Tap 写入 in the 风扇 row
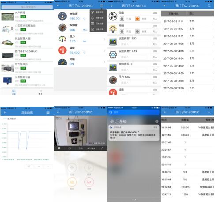The height and width of the screenshot is (202, 215). [155, 19]
